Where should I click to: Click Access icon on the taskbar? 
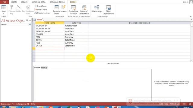tap(116, 107)
